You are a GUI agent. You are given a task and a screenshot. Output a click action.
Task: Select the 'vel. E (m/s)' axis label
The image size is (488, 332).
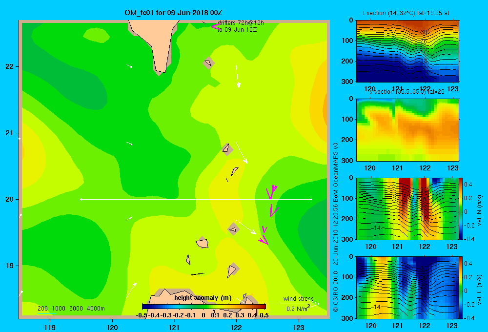pos(480,289)
